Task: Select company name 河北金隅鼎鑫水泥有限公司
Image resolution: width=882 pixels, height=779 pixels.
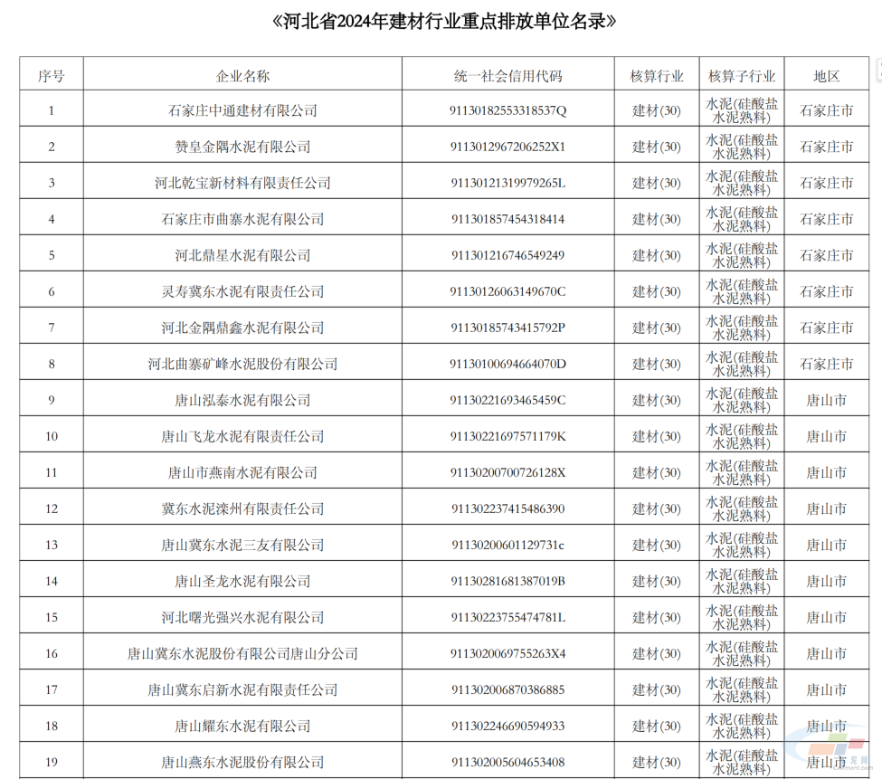Action: point(242,328)
